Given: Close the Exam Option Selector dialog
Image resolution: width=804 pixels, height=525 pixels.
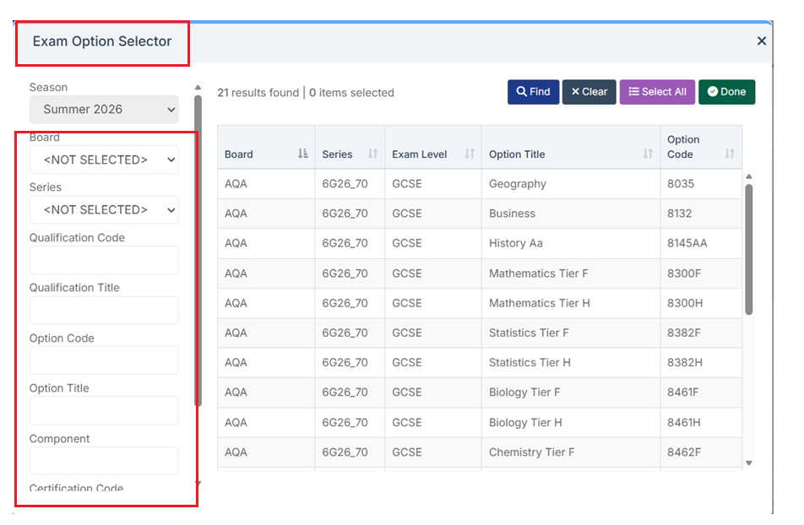Looking at the screenshot, I should [761, 41].
